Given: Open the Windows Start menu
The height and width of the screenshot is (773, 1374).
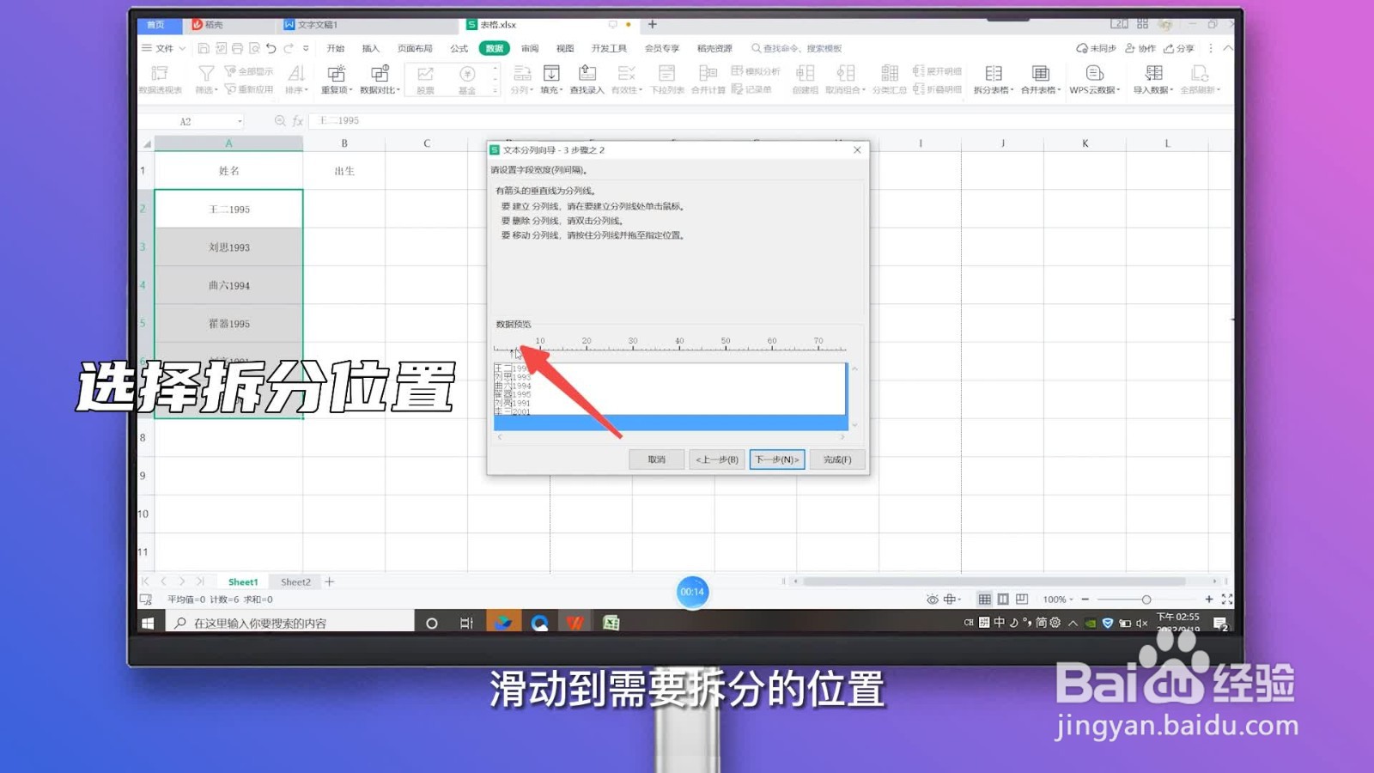Looking at the screenshot, I should click(x=148, y=623).
